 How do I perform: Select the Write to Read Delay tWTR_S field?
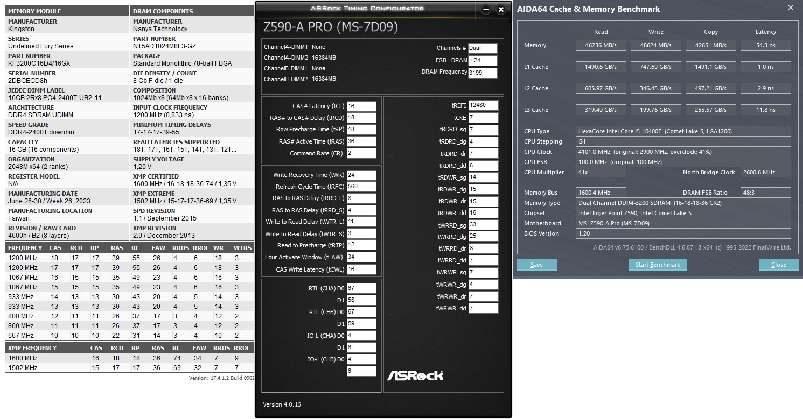(x=361, y=233)
